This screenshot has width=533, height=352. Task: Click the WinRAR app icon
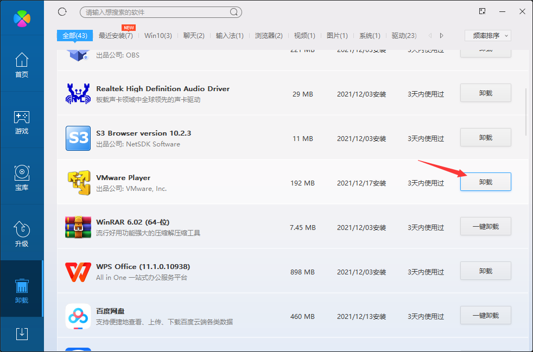click(x=78, y=227)
